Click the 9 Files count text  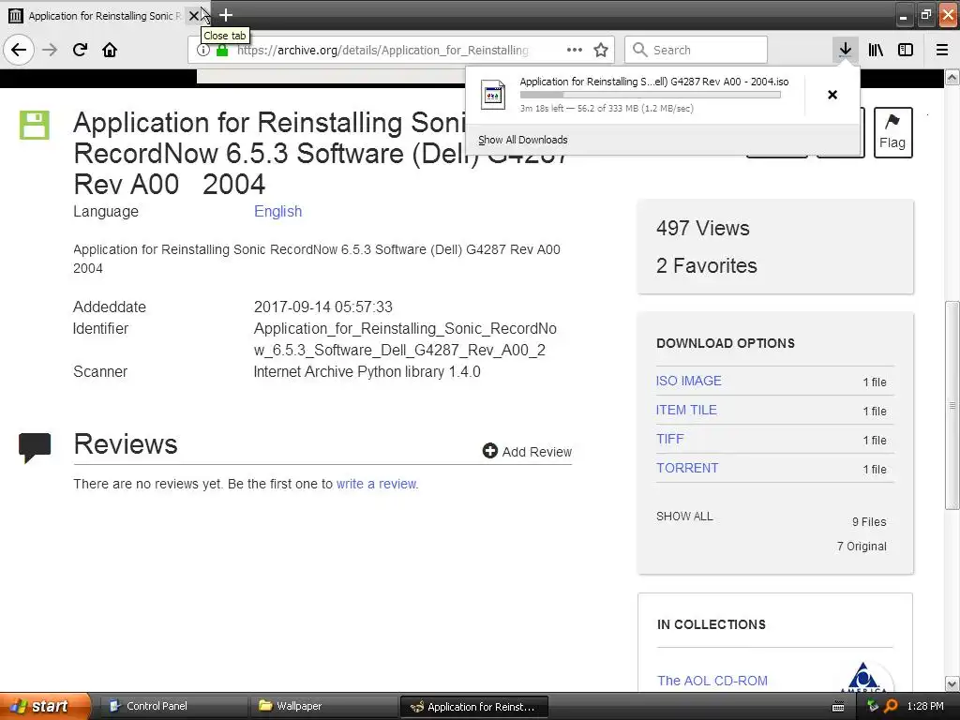coord(869,521)
